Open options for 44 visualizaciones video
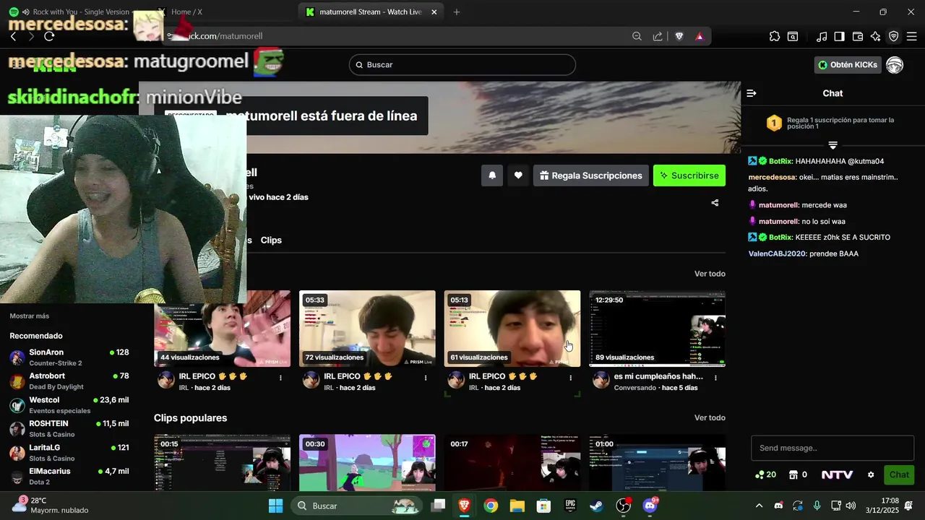 tap(280, 378)
